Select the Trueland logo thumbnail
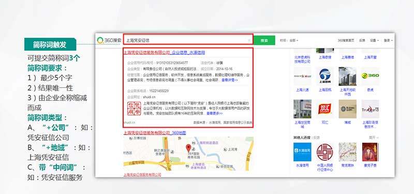 point(370,109)
